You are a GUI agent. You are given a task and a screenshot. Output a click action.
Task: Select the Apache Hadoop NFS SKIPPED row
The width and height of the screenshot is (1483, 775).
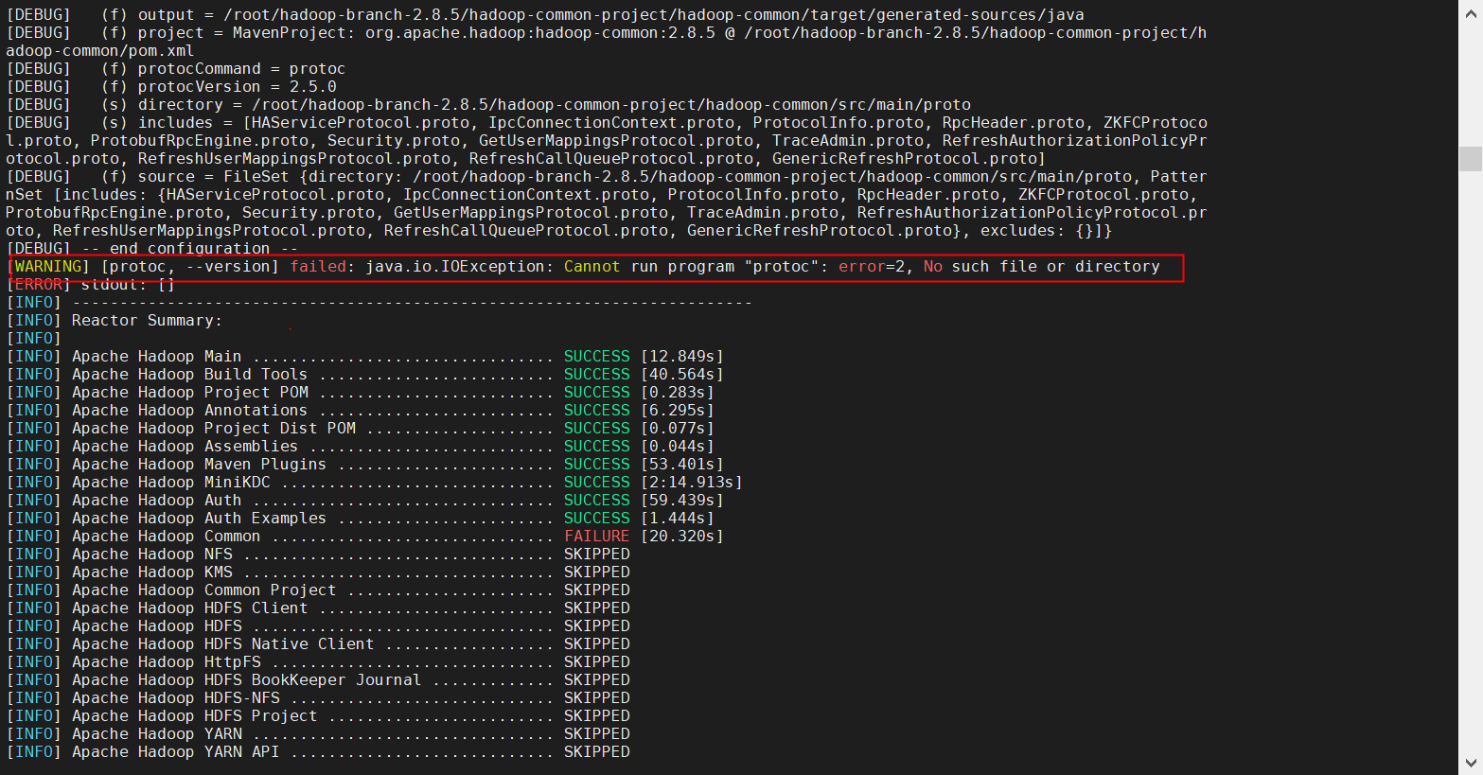pyautogui.click(x=318, y=555)
